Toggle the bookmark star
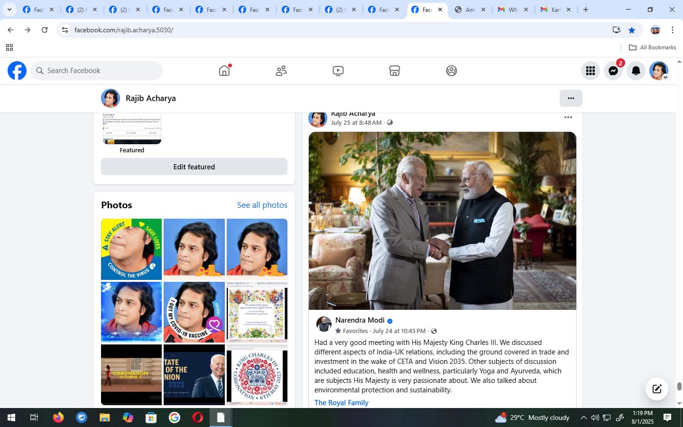Viewport: 683px width, 427px height. click(632, 30)
